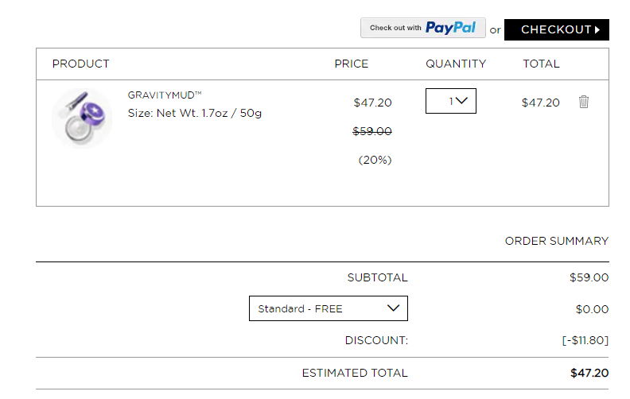Remove GravityMud with the trash icon
Screen dimensions: 630x399
click(583, 102)
